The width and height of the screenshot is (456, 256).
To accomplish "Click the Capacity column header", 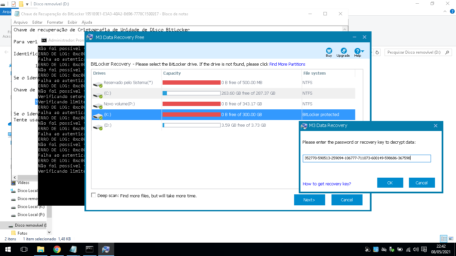I will pos(232,73).
